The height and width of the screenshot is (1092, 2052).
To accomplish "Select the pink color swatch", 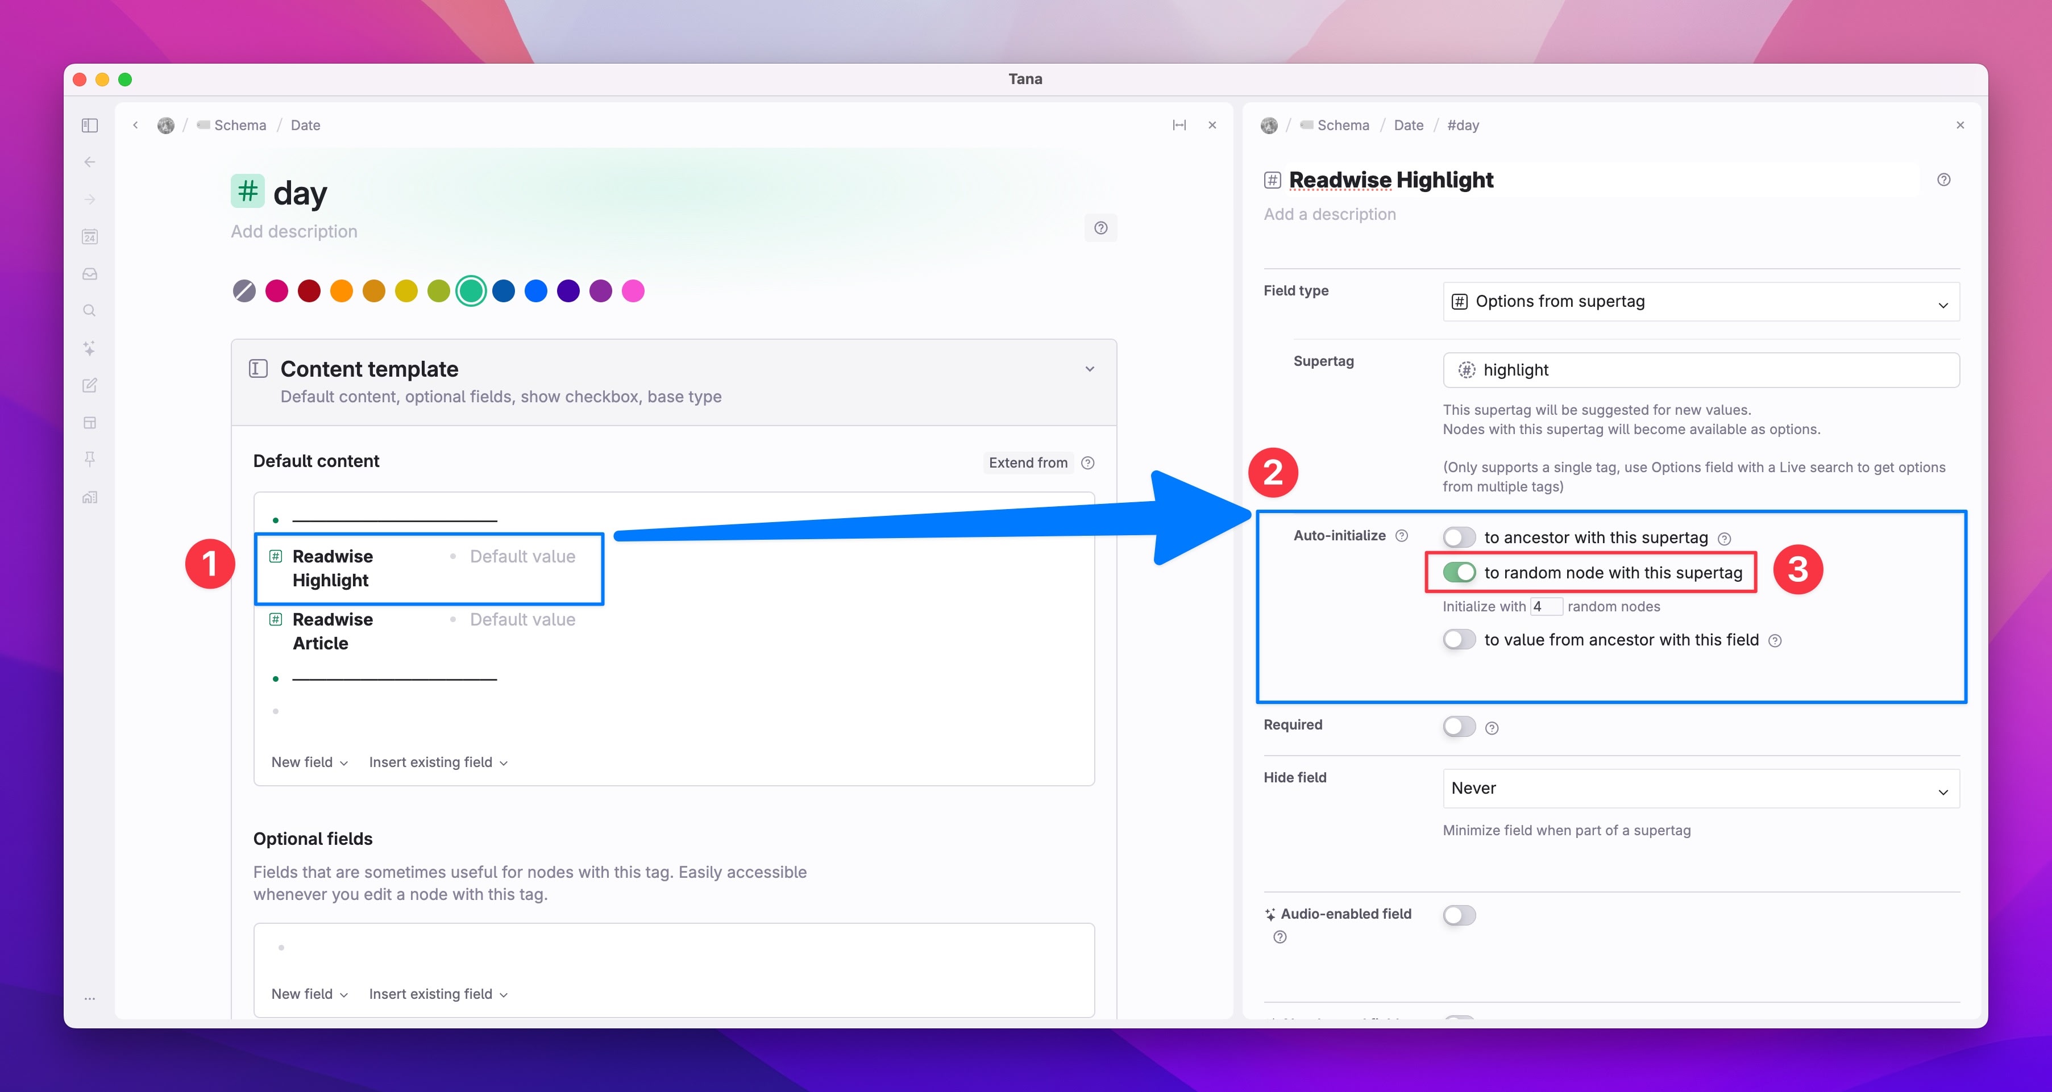I will pos(633,291).
